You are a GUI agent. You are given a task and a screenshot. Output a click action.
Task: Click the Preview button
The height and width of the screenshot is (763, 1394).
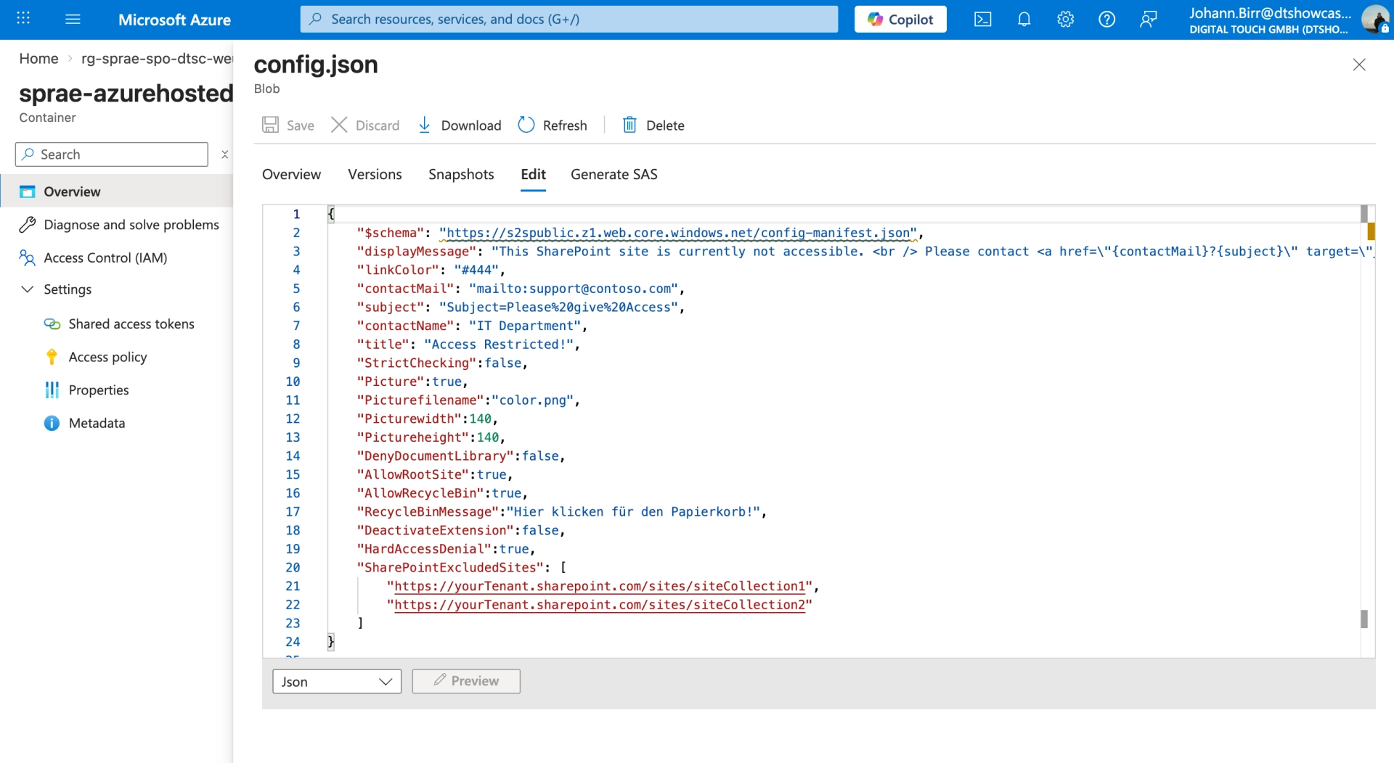[x=466, y=681]
